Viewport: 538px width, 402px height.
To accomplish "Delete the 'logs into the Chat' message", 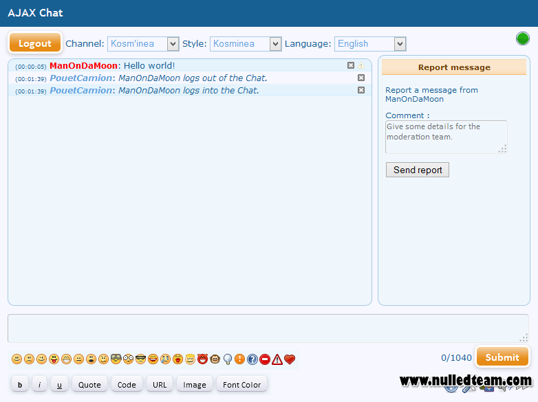I will (361, 90).
